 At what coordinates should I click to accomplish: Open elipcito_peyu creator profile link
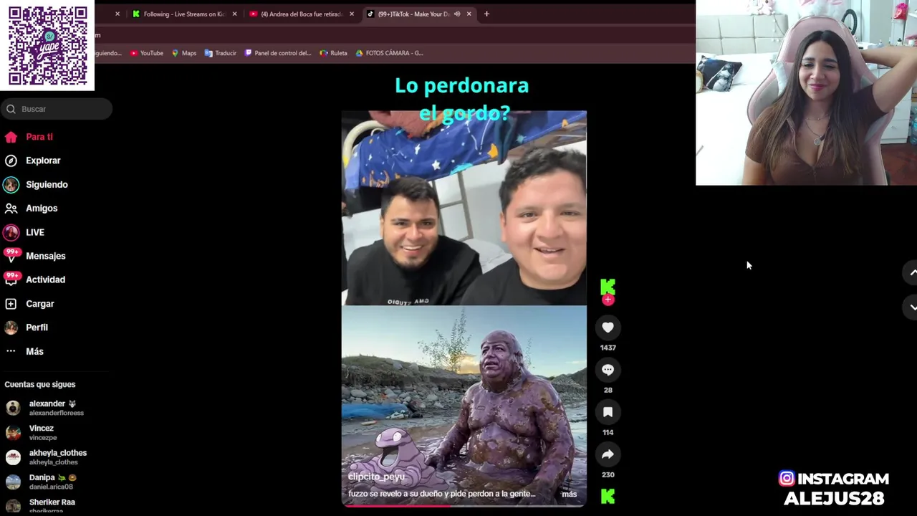tap(376, 477)
